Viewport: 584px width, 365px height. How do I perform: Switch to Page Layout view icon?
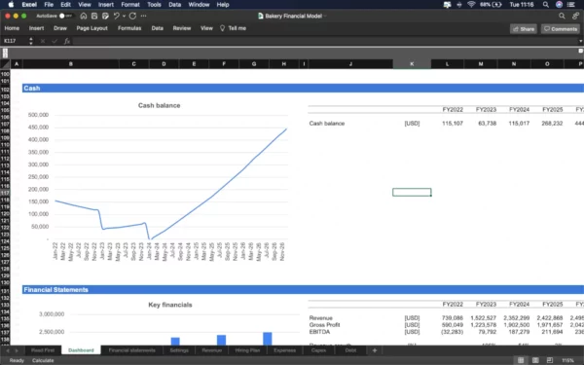pyautogui.click(x=535, y=360)
